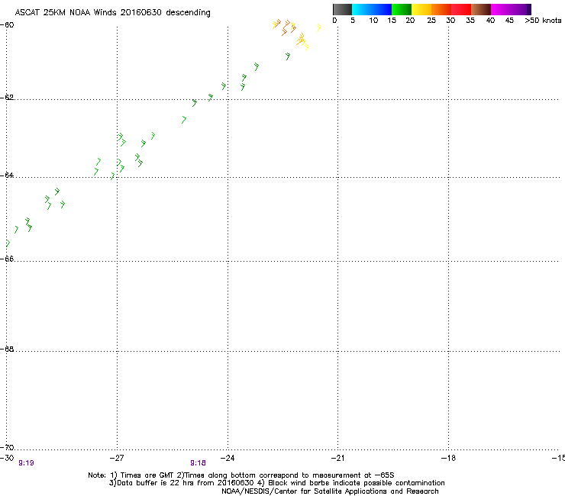Viewport: 565px width, 496px height.
Task: Click the lone light green barb between -62 and -64
Action: pos(184,120)
